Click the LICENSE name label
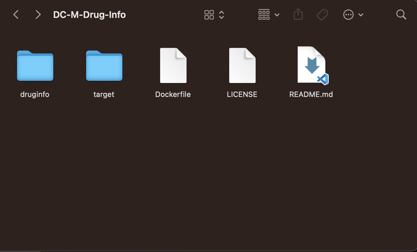Screen dimensions: 417x252 (242, 94)
